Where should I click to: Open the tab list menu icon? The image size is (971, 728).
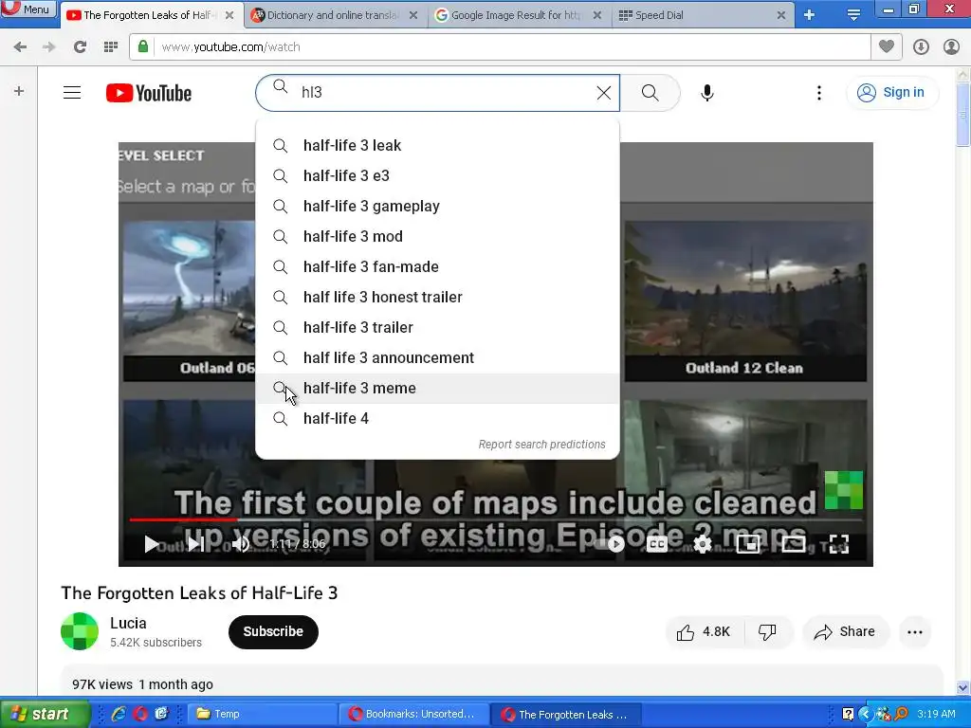click(853, 15)
